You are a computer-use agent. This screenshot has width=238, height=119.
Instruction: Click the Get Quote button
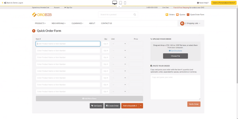click(x=97, y=106)
